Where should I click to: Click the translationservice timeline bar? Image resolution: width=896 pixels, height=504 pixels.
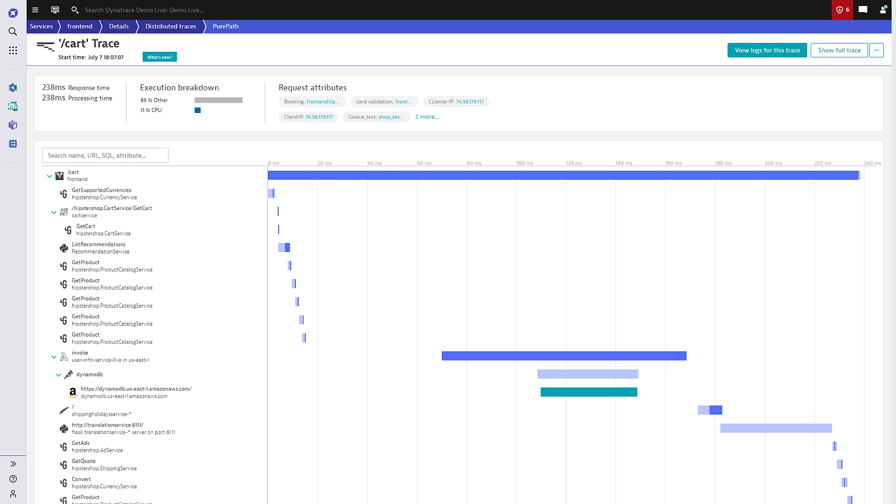pos(776,428)
